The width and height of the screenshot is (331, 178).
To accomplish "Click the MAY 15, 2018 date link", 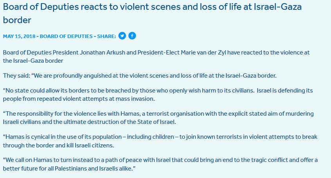I will (x=19, y=36).
